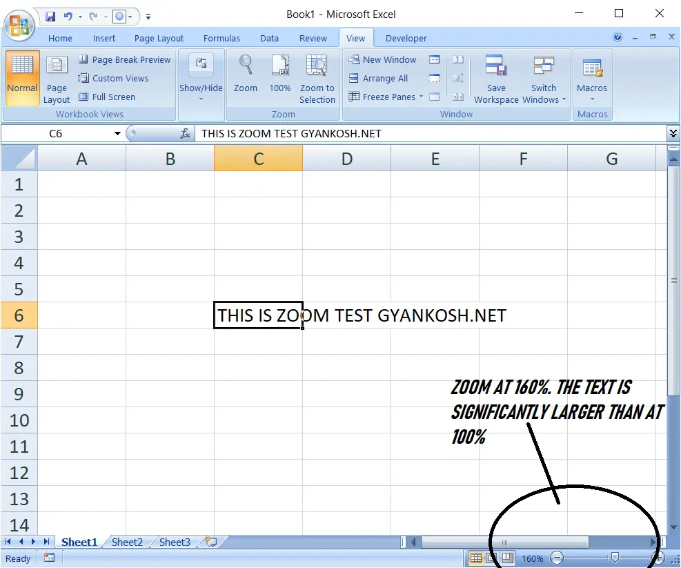681x568 pixels.
Task: Open the Macros dropdown
Action: (592, 78)
